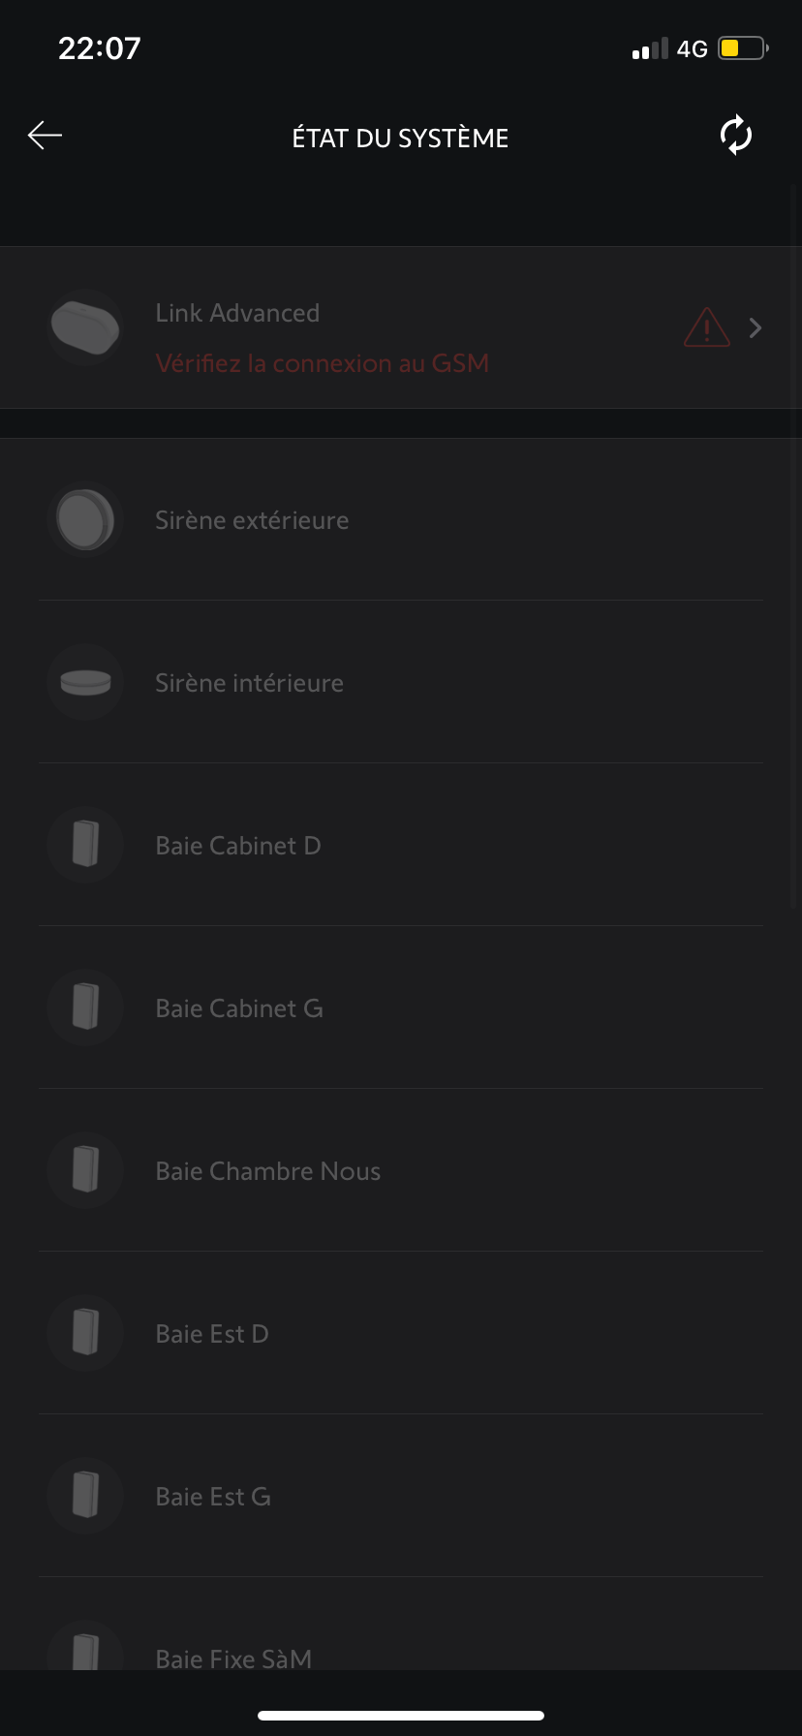802x1736 pixels.
Task: Tap the back arrow icon
Action: [x=45, y=136]
